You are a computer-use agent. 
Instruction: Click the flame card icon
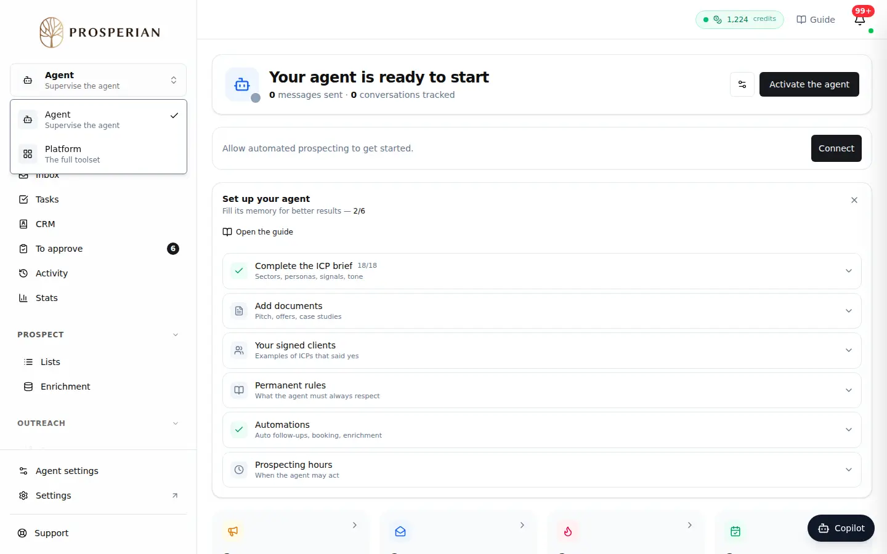tap(568, 531)
